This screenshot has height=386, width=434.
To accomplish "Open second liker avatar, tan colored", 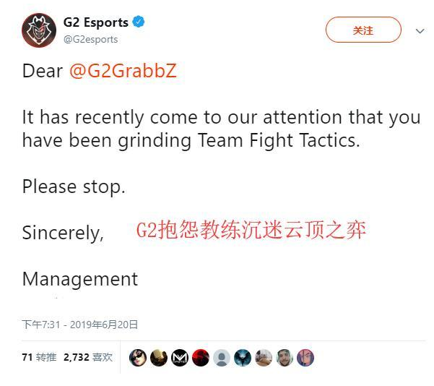I will click(x=159, y=358).
